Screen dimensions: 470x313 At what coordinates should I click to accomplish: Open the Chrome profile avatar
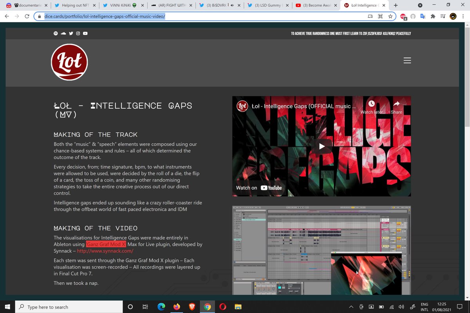[x=453, y=16]
